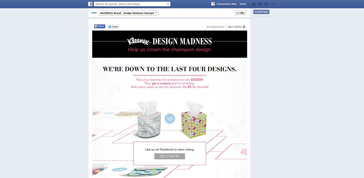Image resolution: width=364 pixels, height=178 pixels.
Task: Open the friend requests icon
Action: click(254, 4)
